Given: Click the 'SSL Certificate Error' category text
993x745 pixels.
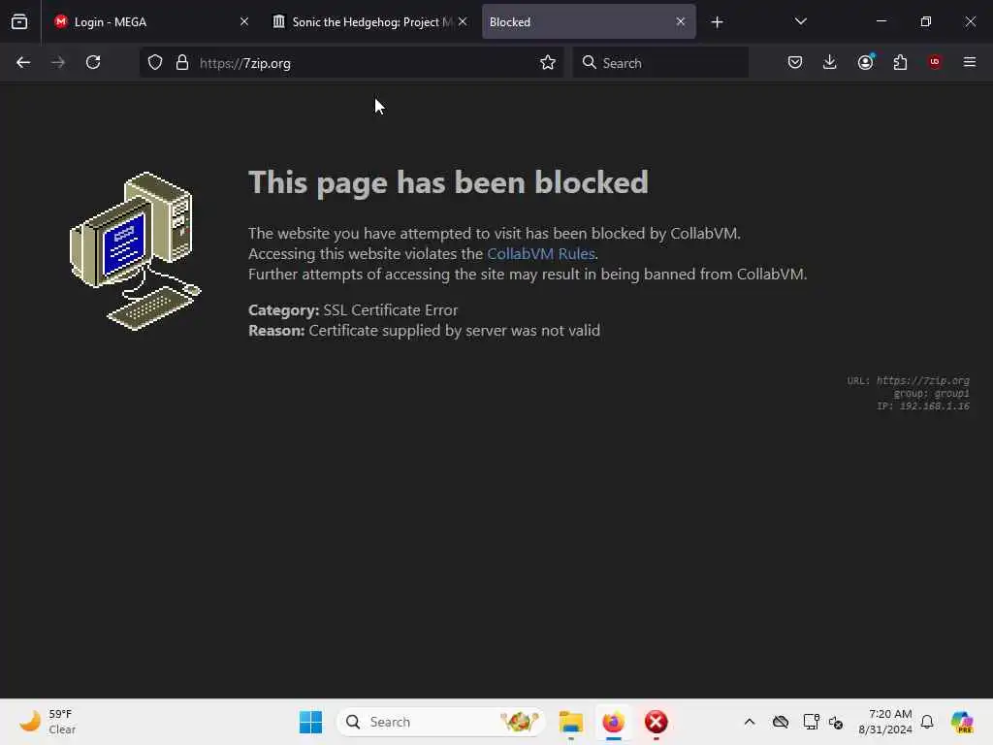Looking at the screenshot, I should [x=391, y=309].
